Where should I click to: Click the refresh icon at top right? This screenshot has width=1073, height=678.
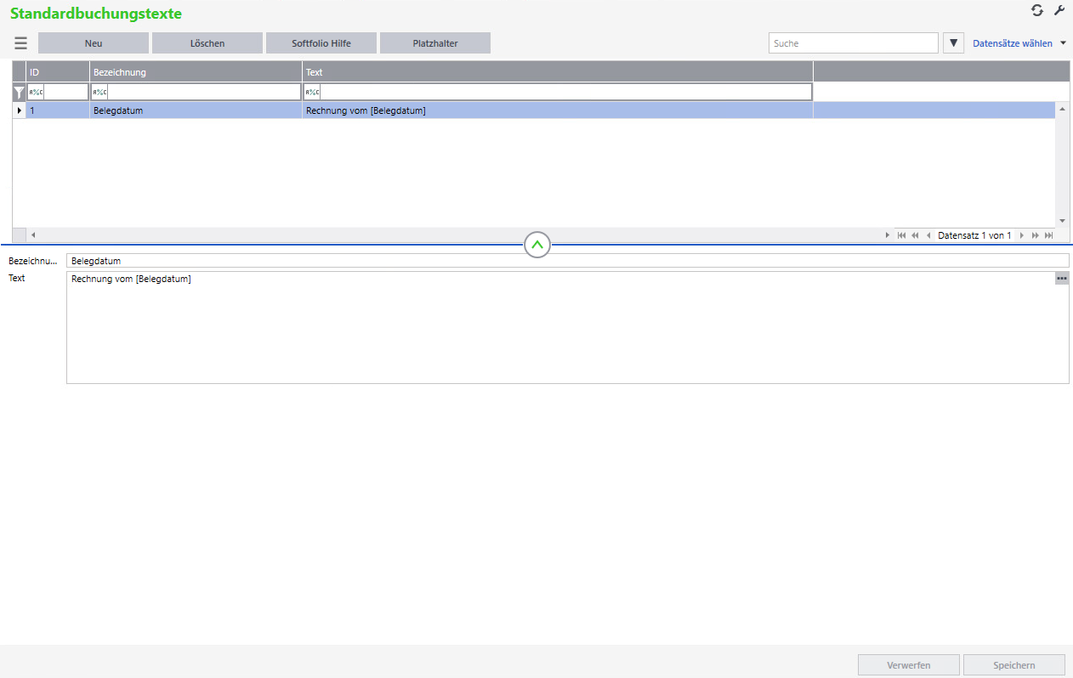[1037, 10]
